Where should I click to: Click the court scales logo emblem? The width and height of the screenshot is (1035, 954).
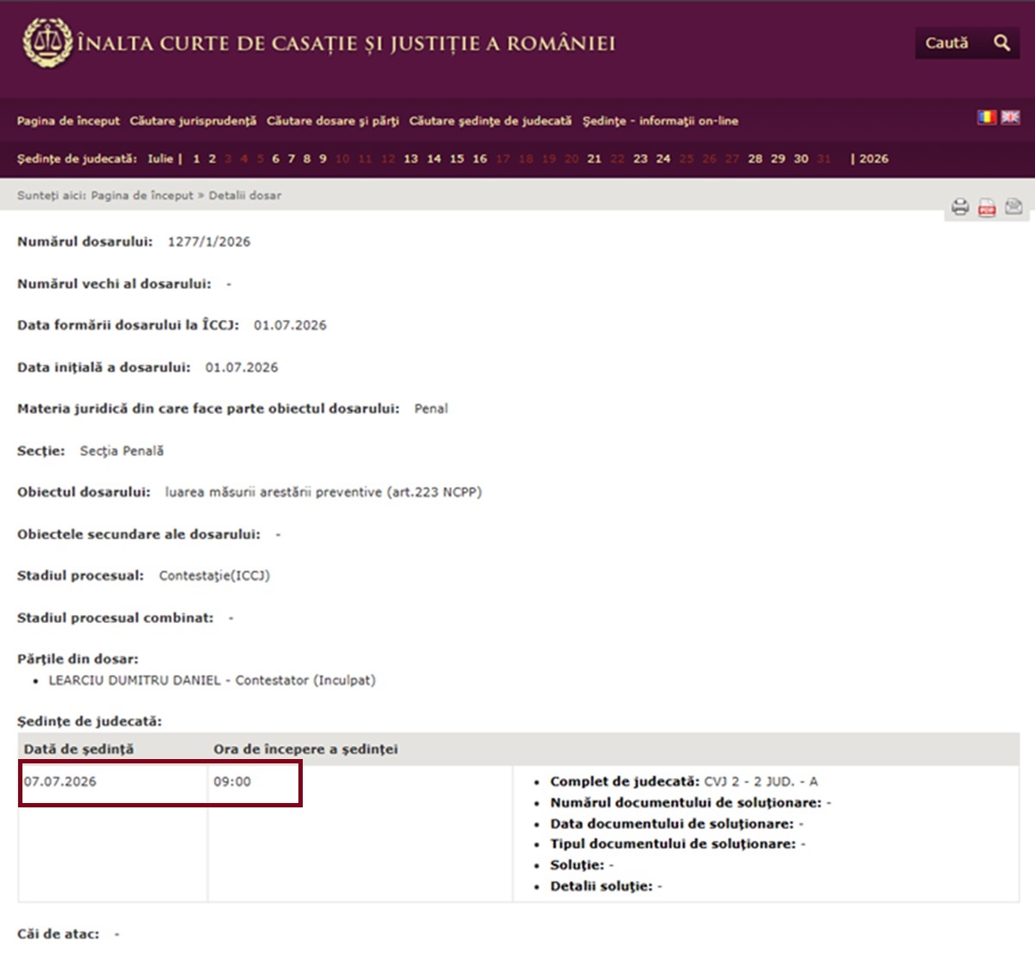point(47,42)
